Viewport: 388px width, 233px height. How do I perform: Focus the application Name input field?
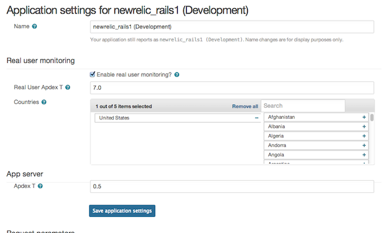(x=232, y=26)
